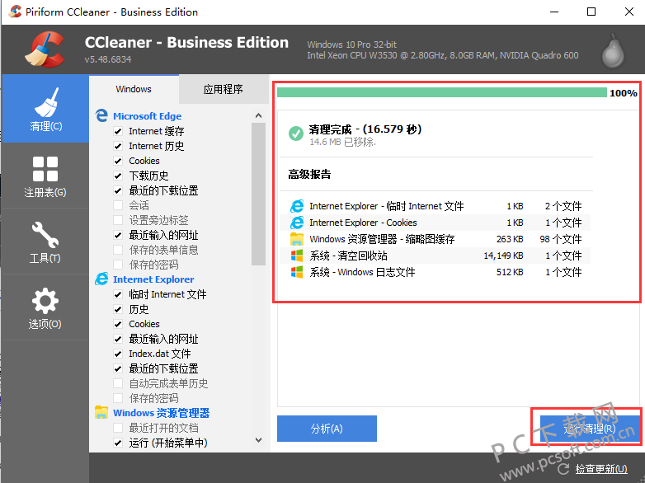
Task: Click the v5.48.6834 version text
Action: coord(108,59)
